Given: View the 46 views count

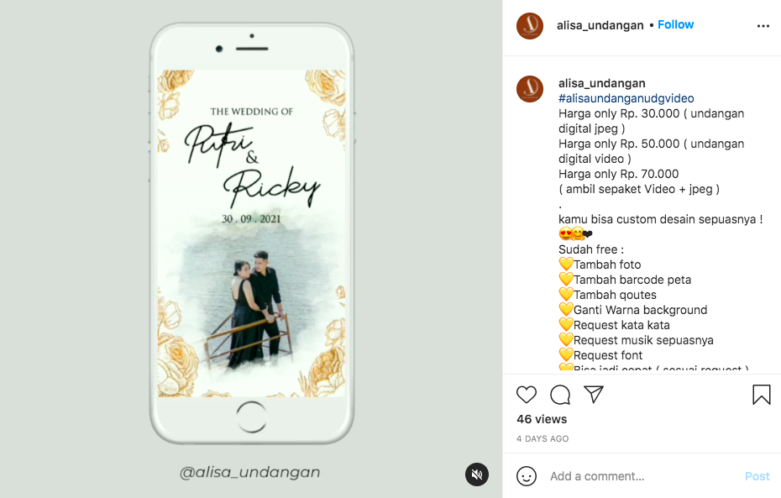Looking at the screenshot, I should (x=542, y=419).
